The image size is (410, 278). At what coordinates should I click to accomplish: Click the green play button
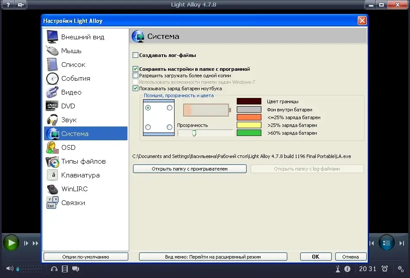(x=11, y=243)
